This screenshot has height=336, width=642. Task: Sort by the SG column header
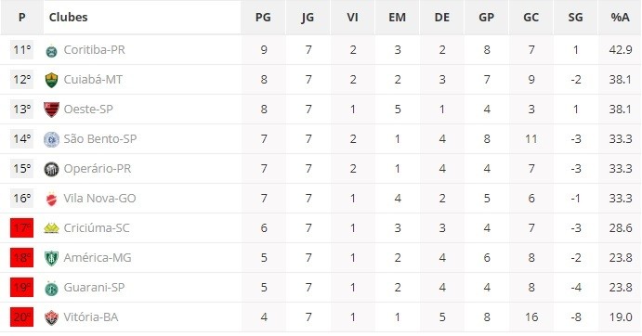(x=575, y=18)
